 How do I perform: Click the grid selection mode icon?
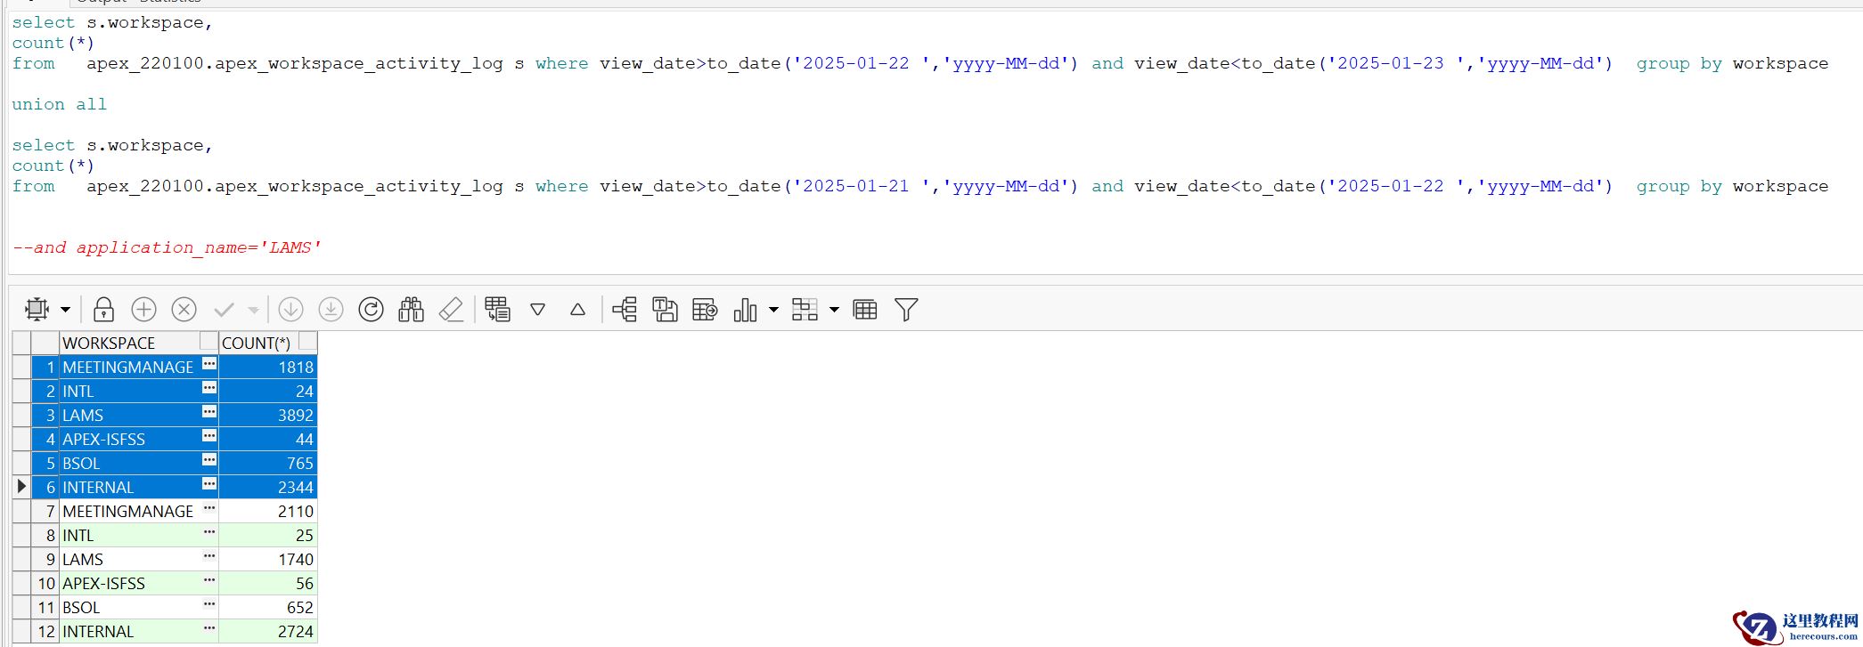pos(37,310)
